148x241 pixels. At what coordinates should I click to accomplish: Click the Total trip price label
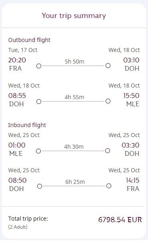[x=28, y=219]
